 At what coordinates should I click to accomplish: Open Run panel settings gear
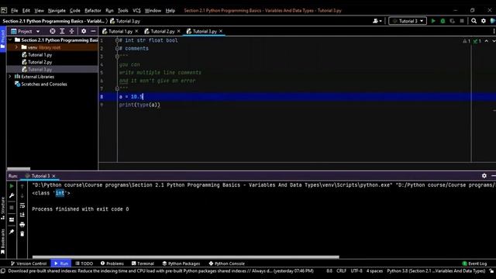click(x=484, y=176)
